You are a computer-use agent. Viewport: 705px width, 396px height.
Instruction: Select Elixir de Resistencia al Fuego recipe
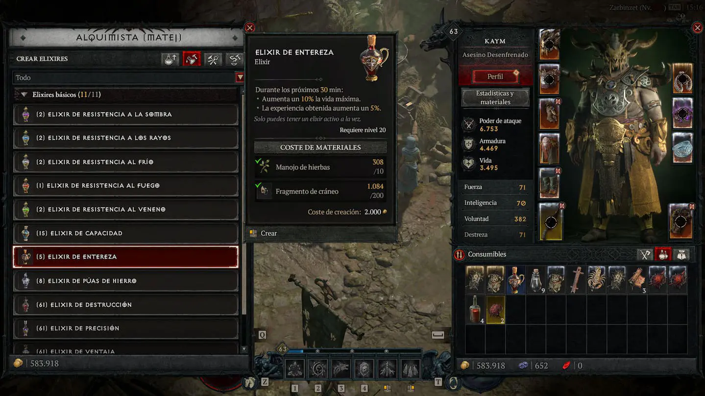126,186
